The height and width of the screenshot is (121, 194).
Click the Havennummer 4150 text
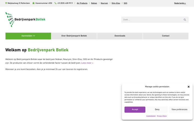tap(44, 3)
